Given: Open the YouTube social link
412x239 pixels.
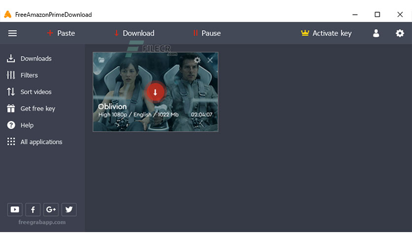Looking at the screenshot, I should 15,209.
